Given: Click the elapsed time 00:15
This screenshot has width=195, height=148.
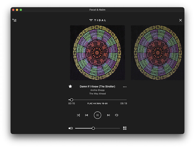Looking at the screenshot, I should tap(72, 103).
